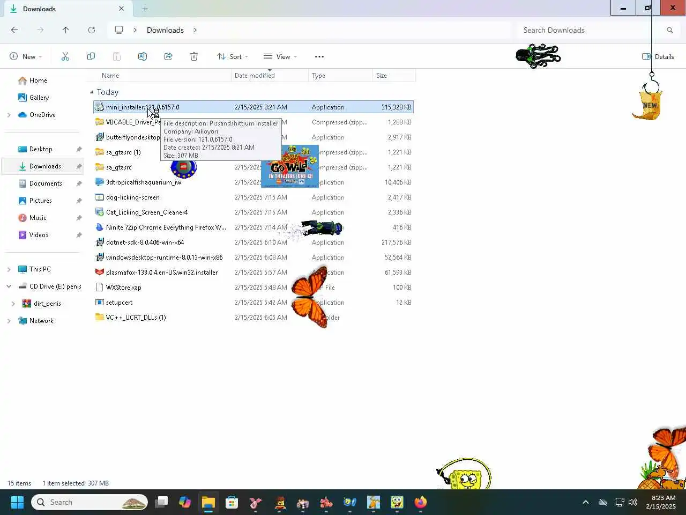Viewport: 686px width, 515px height.
Task: Open Copilot from the taskbar
Action: click(x=185, y=502)
